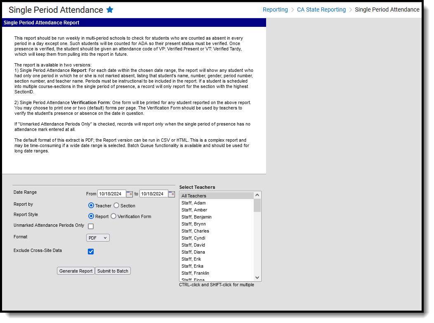This screenshot has width=434, height=323.
Task: Select Staff, Cyndi in teacher list
Action: point(217,238)
